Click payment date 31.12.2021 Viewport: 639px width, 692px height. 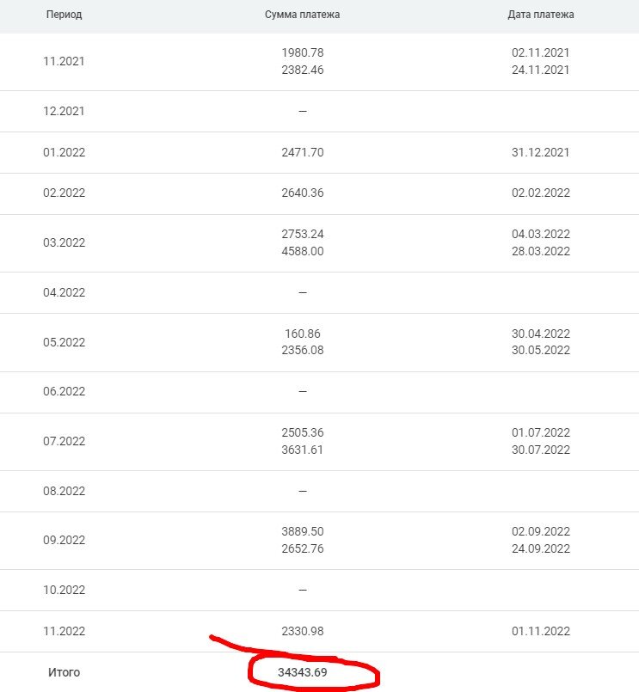click(x=540, y=152)
